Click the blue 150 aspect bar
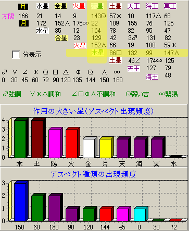Image resolution: width=189 pixels, height=231 pixels. pos(20,202)
